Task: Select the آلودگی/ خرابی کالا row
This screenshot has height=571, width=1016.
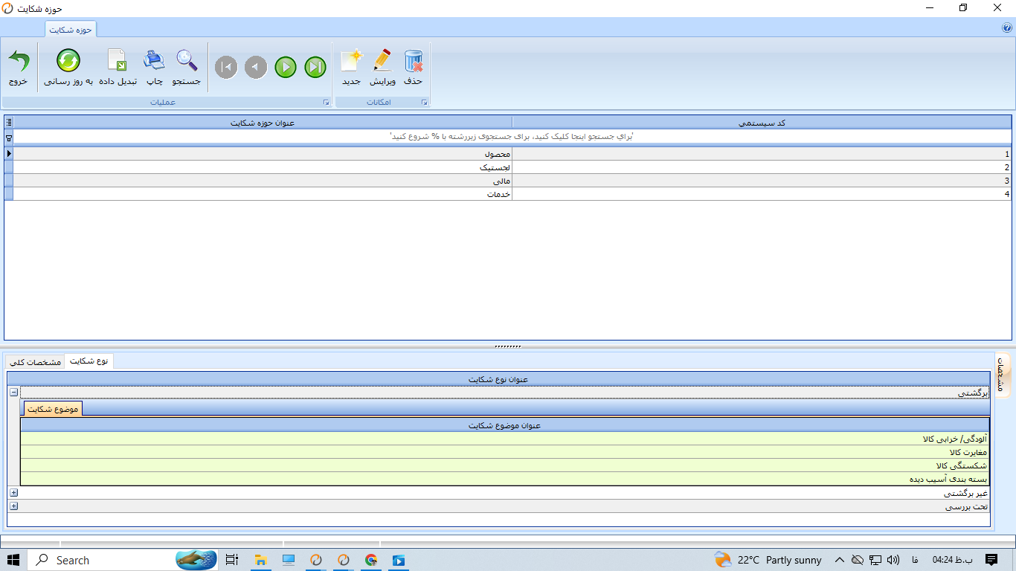Action: point(504,439)
